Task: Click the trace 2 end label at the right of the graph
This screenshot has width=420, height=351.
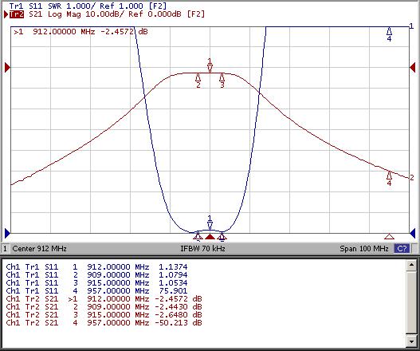Action: 412,178
